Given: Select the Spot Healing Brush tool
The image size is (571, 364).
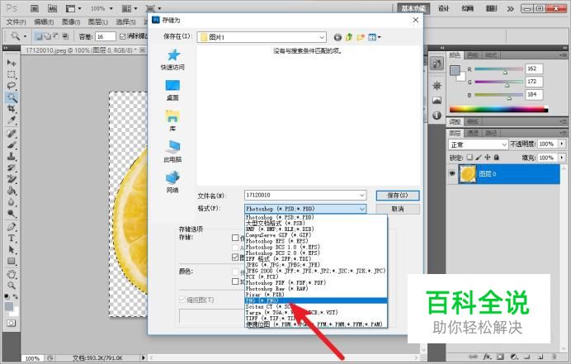Looking at the screenshot, I should (x=12, y=134).
